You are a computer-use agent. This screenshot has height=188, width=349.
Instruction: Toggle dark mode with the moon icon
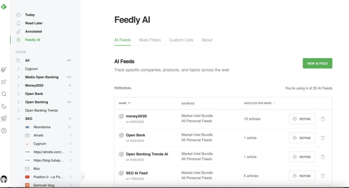(4, 106)
